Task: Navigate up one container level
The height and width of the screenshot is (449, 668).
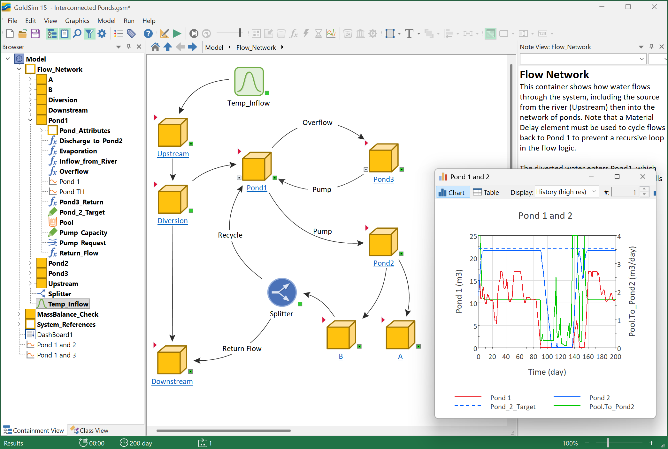Action: point(168,47)
